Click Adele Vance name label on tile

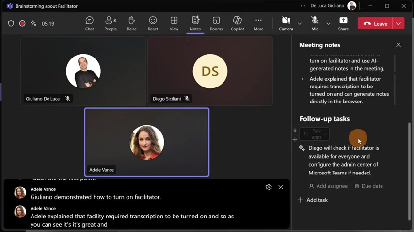101,170
